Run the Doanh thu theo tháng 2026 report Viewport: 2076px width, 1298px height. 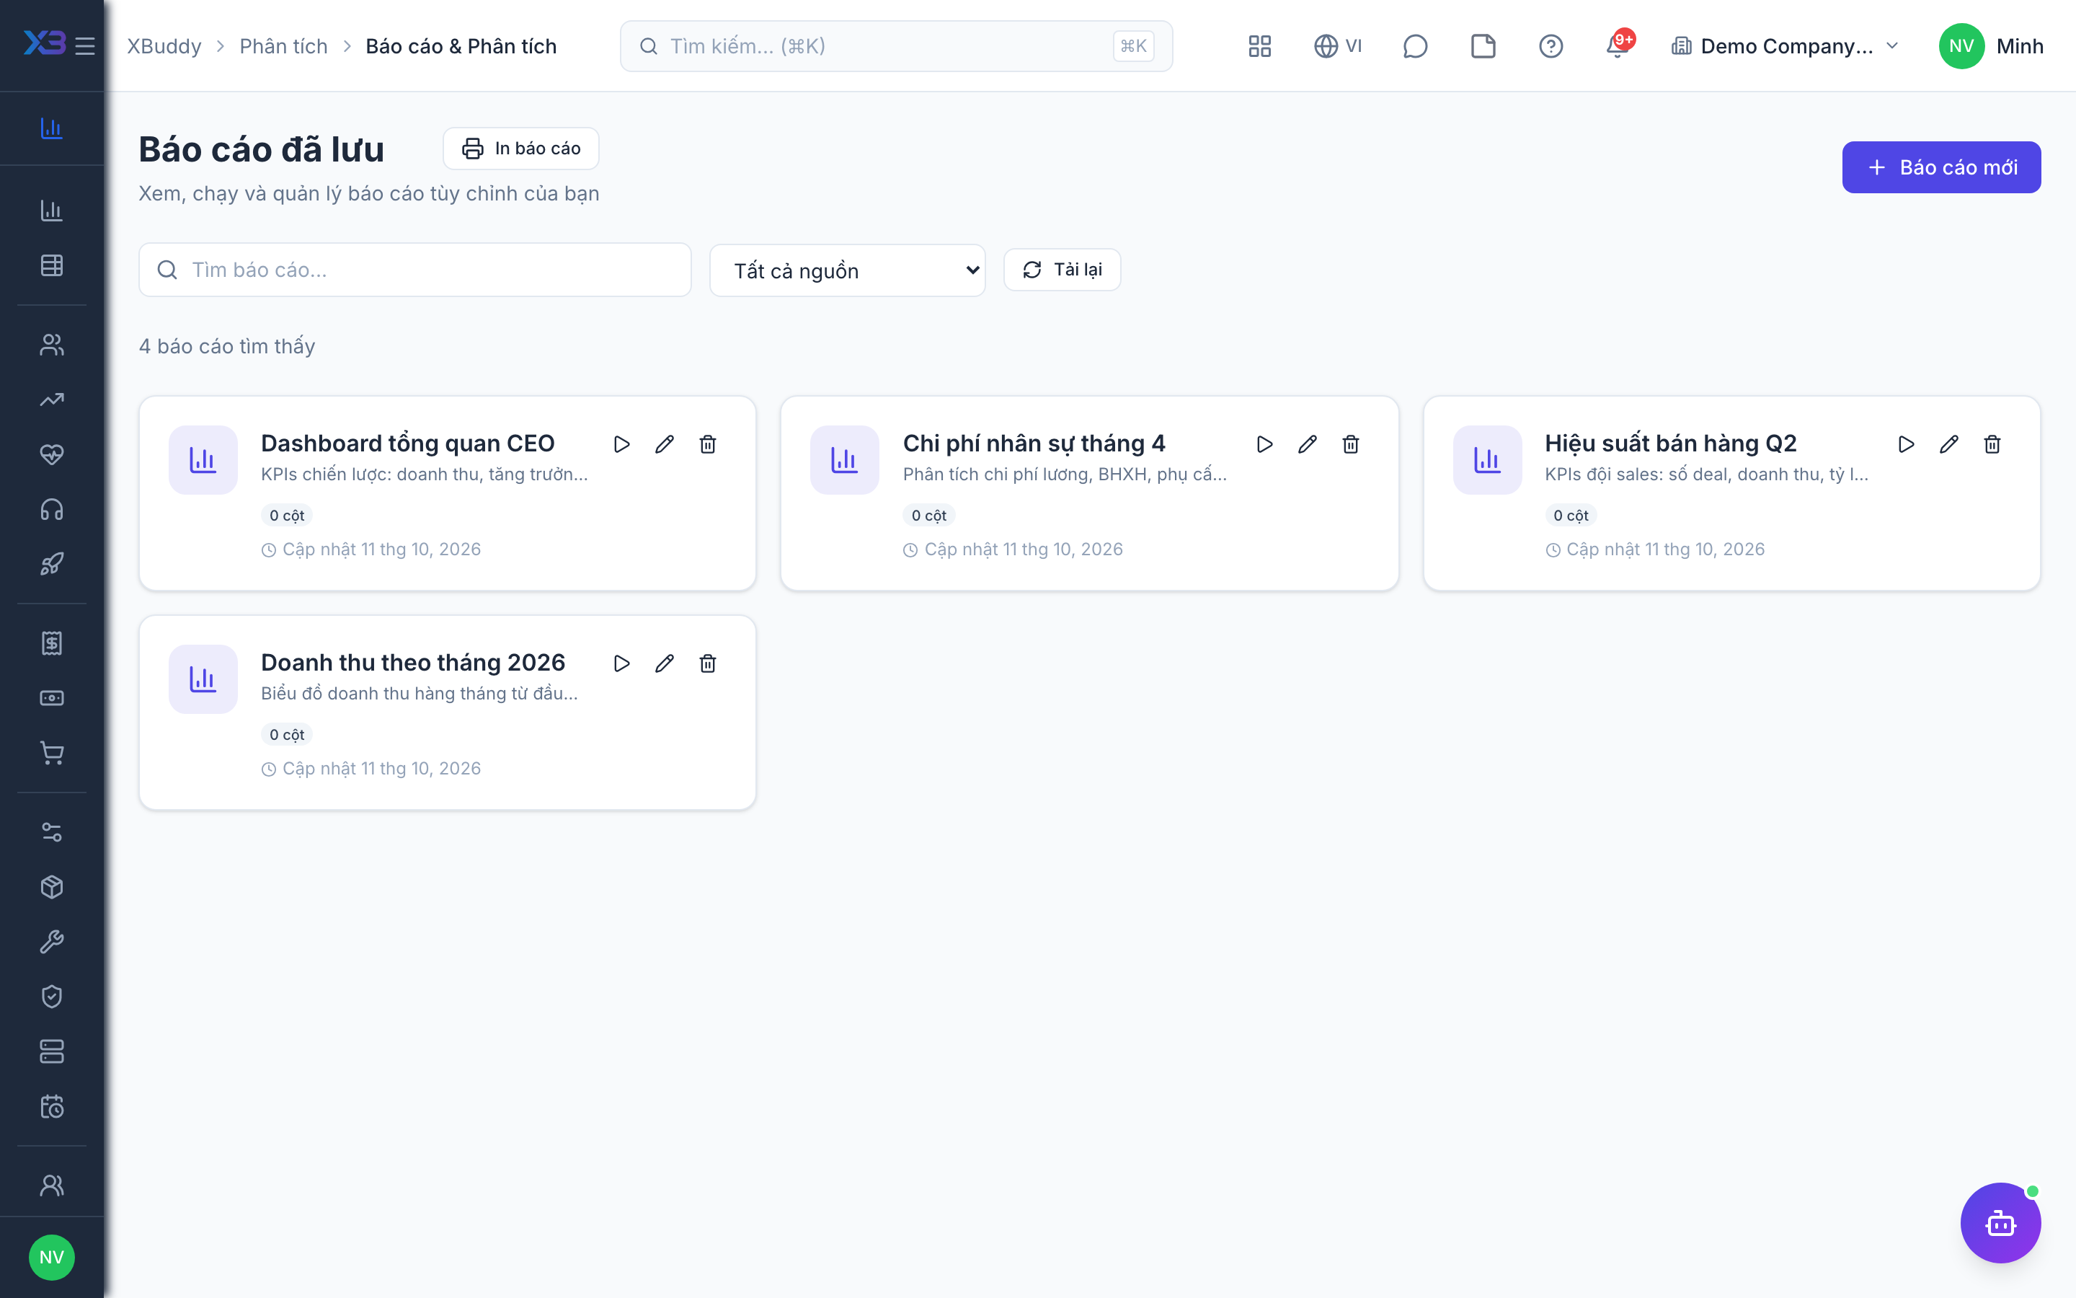(x=622, y=663)
